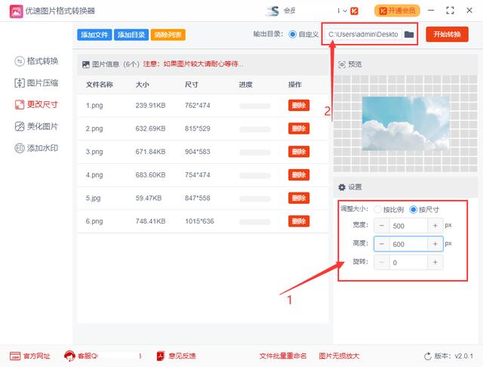Click the progress bar for 6.png
483x367 pixels.
click(255, 222)
